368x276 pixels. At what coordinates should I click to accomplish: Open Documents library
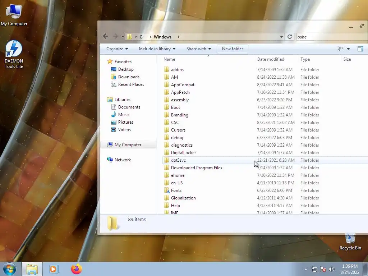click(x=129, y=107)
